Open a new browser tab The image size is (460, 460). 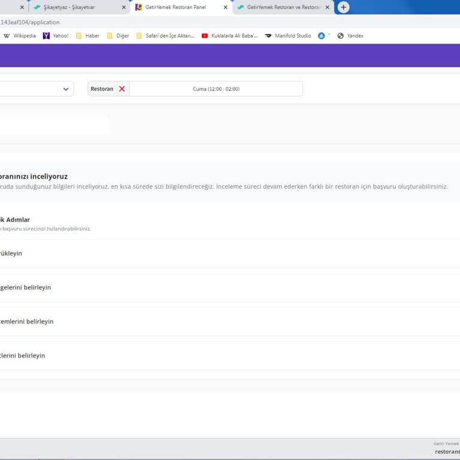(343, 7)
